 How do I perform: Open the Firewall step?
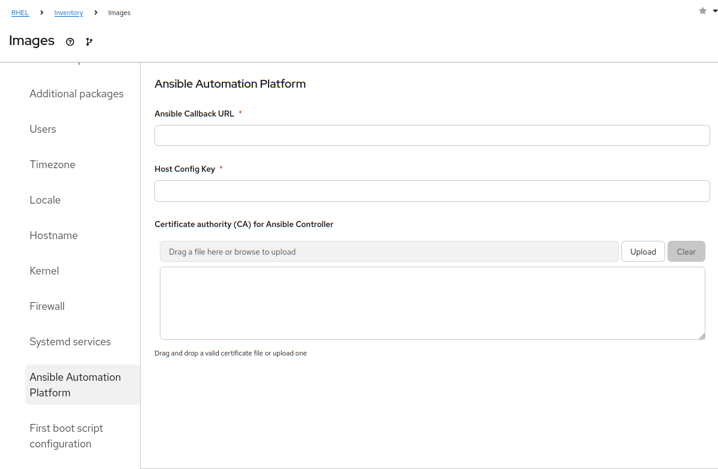47,306
